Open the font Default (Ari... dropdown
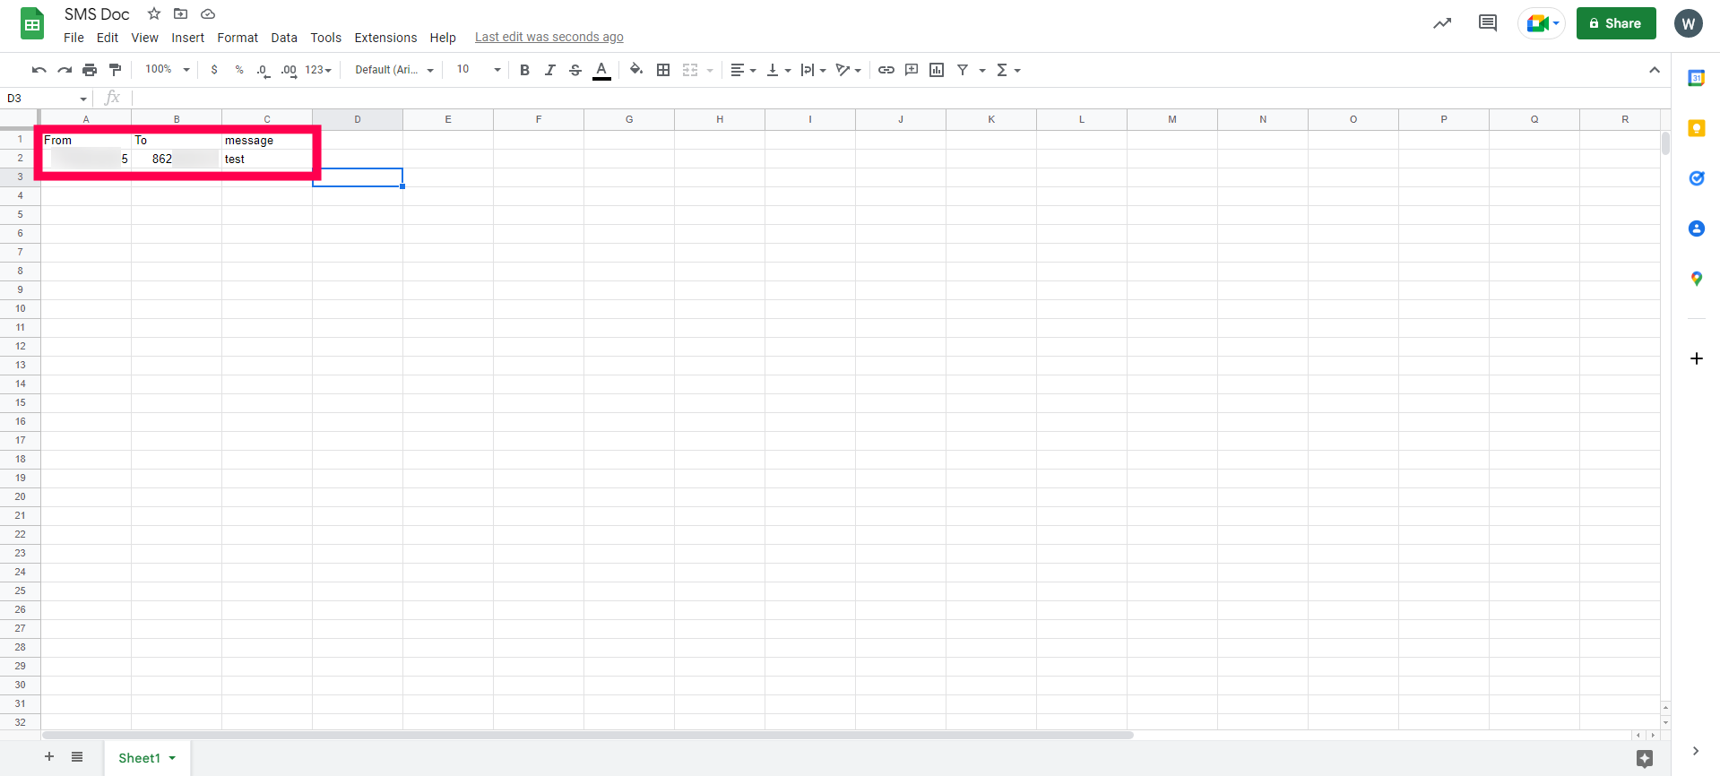 [394, 70]
